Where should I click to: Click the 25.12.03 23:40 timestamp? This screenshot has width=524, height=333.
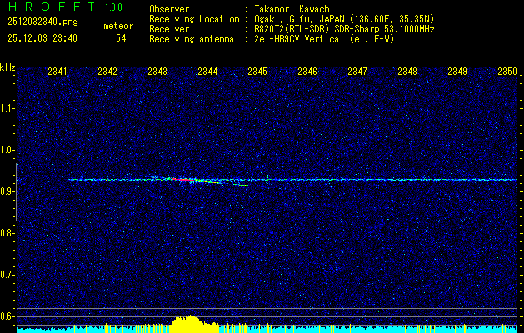[x=42, y=38]
